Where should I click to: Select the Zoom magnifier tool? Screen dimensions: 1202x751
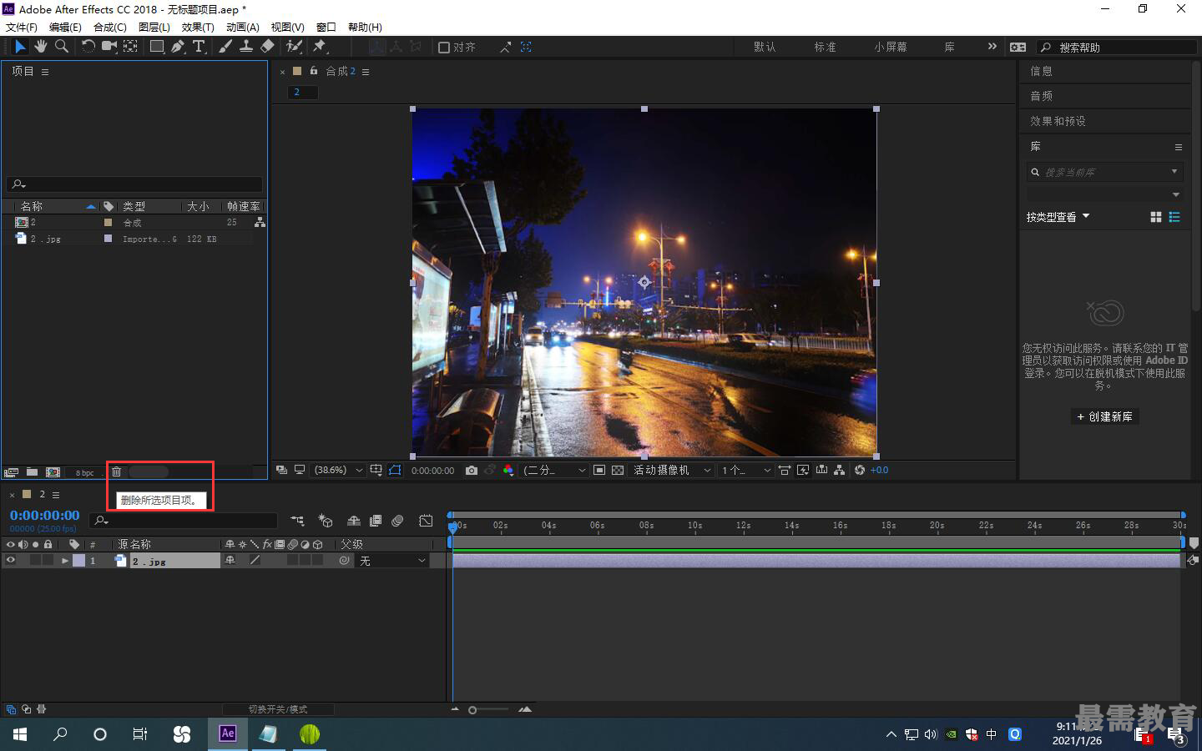61,47
